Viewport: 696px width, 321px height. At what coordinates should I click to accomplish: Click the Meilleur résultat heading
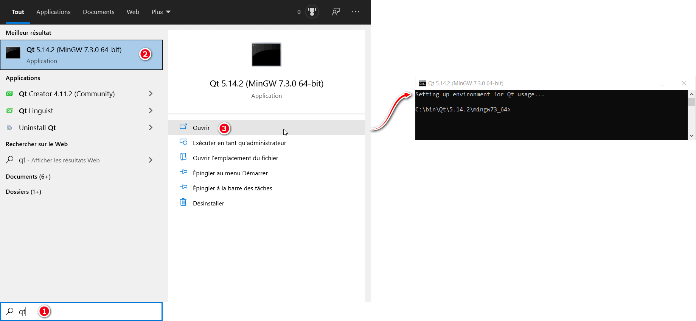[28, 32]
